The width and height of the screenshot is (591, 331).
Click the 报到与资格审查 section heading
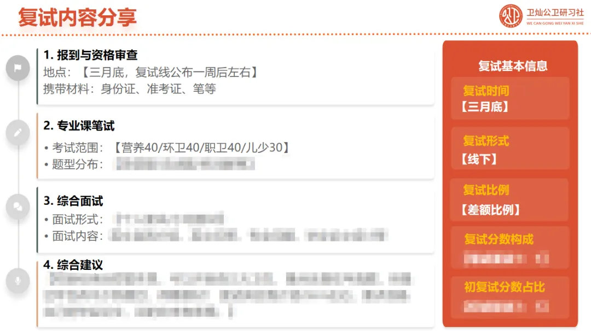[90, 55]
